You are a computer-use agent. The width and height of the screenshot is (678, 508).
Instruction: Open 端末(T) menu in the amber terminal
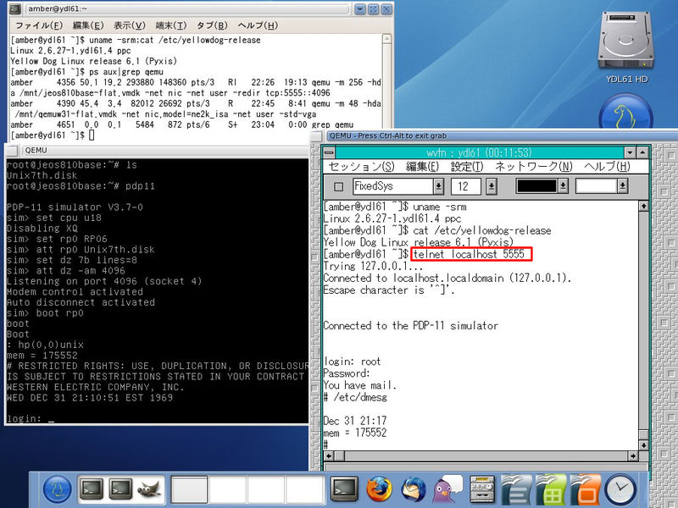click(x=171, y=25)
